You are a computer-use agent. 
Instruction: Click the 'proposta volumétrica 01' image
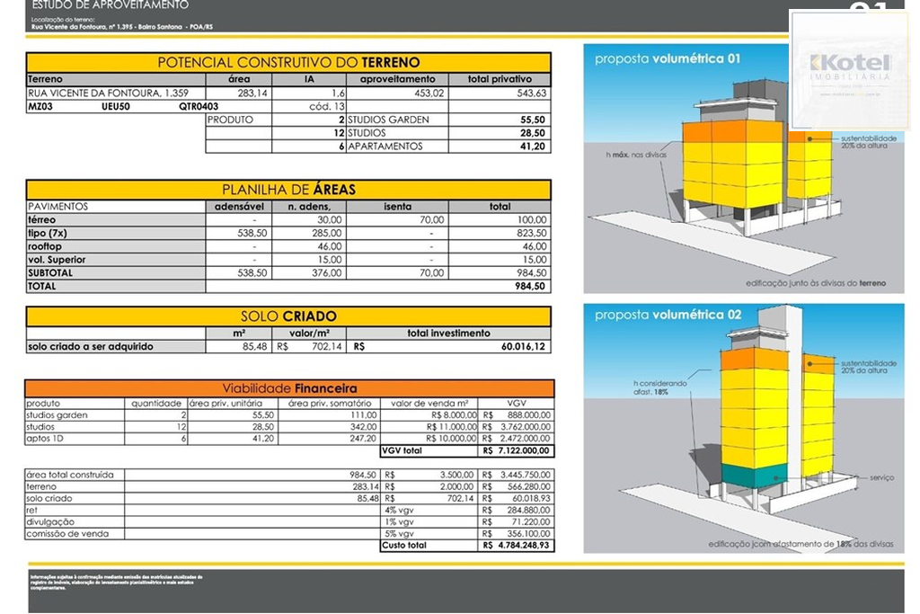click(743, 168)
